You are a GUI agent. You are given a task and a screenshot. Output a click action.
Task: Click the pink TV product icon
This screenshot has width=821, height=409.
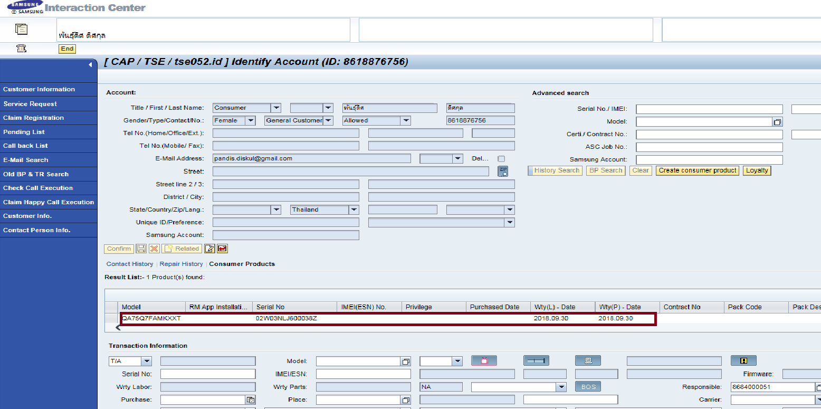(484, 361)
